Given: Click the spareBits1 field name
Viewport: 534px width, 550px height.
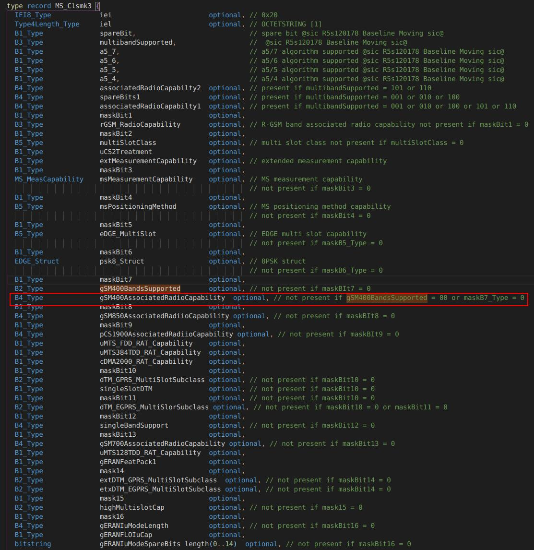Looking at the screenshot, I should click(x=120, y=97).
